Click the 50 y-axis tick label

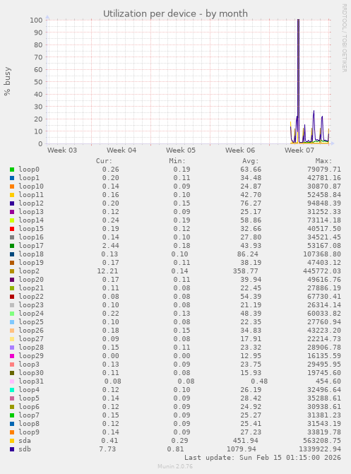pyautogui.click(x=38, y=82)
